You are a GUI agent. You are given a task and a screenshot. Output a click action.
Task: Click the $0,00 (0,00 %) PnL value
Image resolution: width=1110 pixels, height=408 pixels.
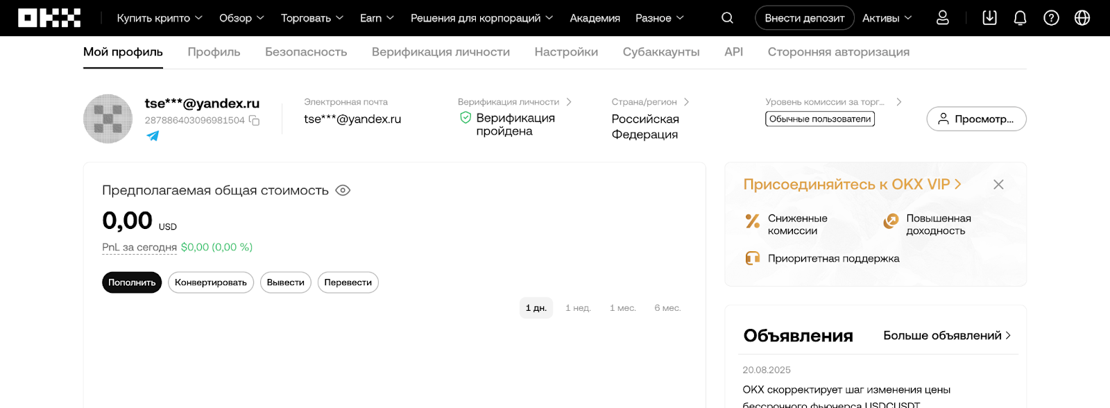[x=216, y=247]
